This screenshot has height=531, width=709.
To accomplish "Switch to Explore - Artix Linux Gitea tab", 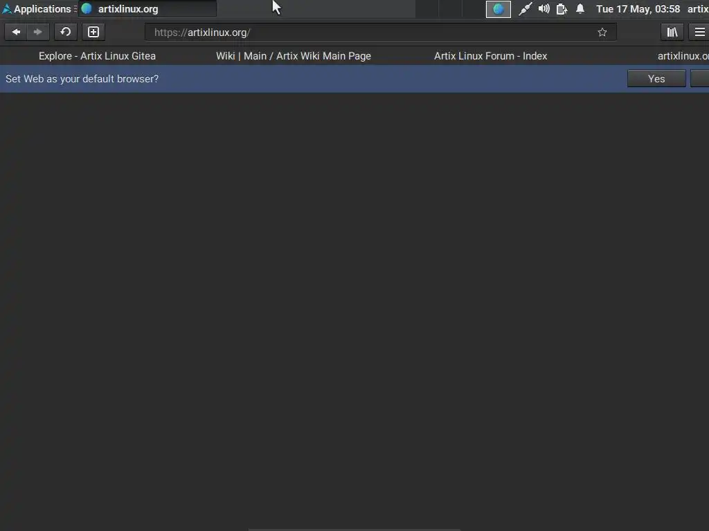I will point(97,56).
